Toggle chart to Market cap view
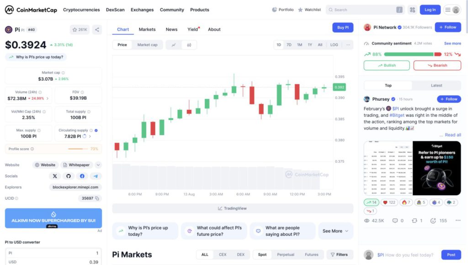The image size is (468, 265). point(147,45)
